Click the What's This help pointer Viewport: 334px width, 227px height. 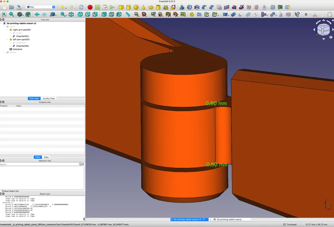coord(297,15)
